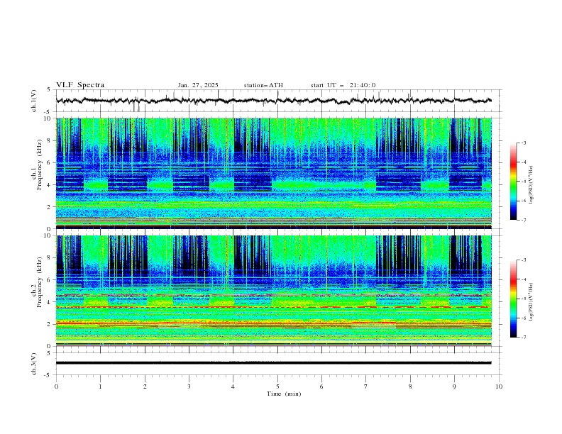Click the time axis tick label "9"
The height and width of the screenshot is (434, 562).
click(455, 386)
